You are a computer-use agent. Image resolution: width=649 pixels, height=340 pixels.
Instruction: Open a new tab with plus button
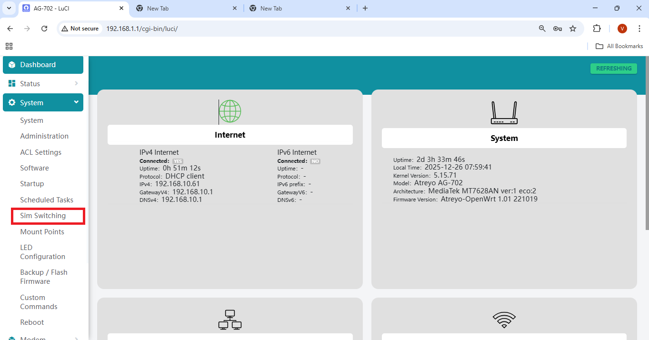[x=365, y=8]
